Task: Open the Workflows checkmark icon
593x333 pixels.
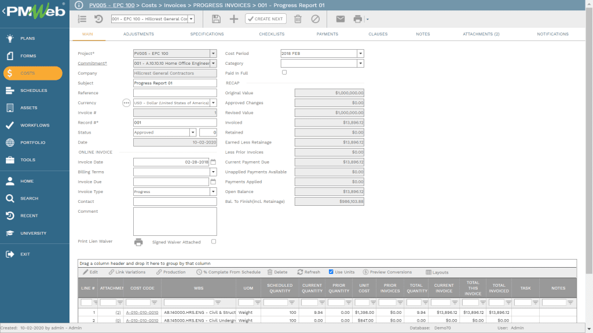Action: click(10, 125)
